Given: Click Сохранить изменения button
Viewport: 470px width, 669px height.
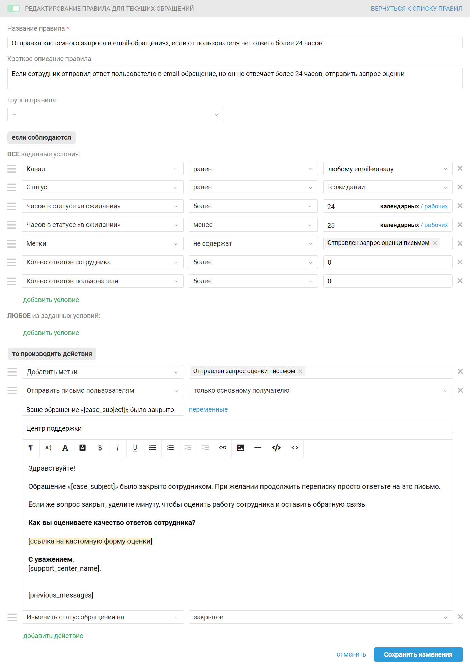Looking at the screenshot, I should pos(418,654).
